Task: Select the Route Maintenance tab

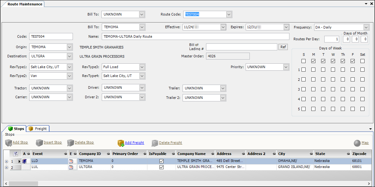Action: click(x=22, y=4)
